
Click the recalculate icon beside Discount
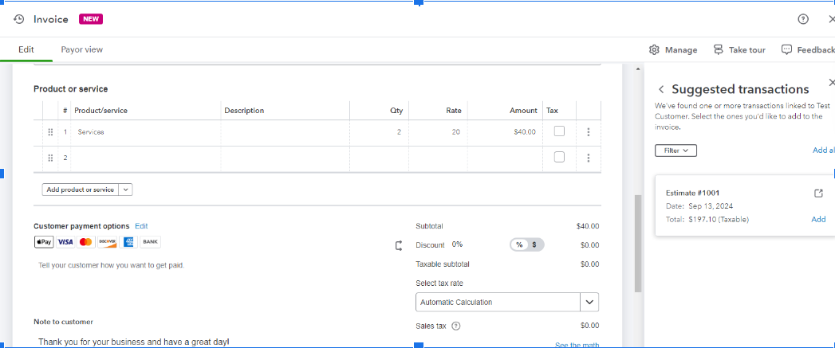click(x=399, y=245)
